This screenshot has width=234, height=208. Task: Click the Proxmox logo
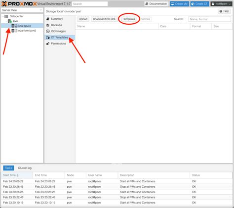pyautogui.click(x=19, y=3)
